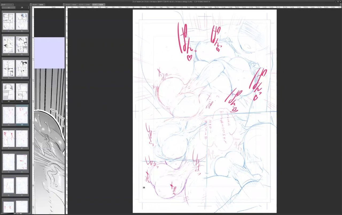Click third small icon below page thumbnails

21,213
